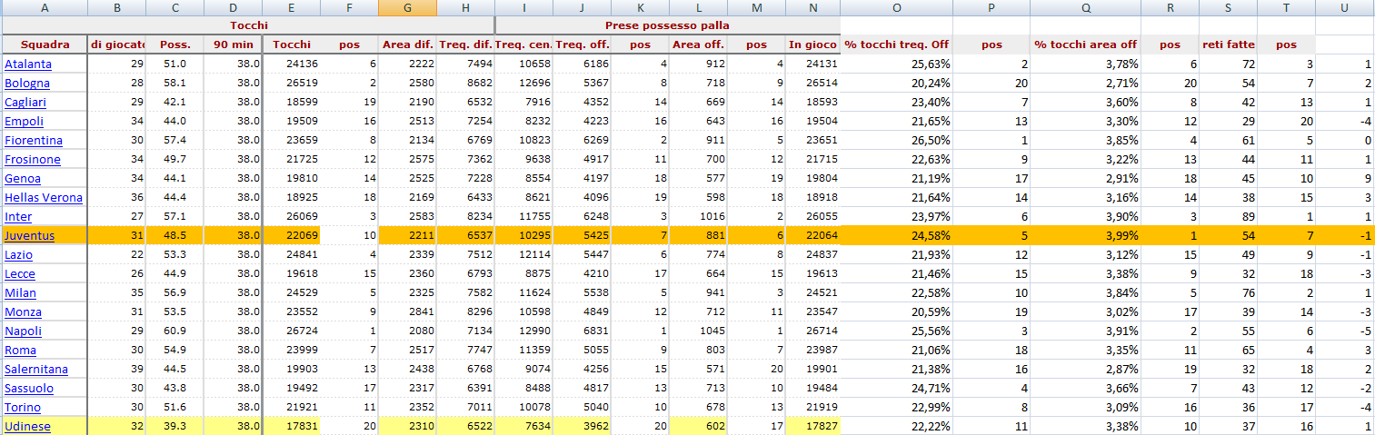The height and width of the screenshot is (435, 1375).
Task: Select column N header
Action: click(813, 7)
